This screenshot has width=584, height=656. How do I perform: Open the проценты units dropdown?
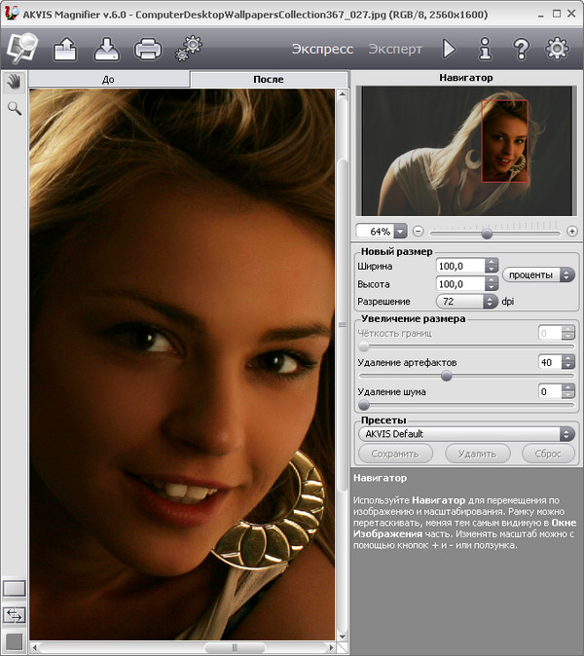pyautogui.click(x=539, y=274)
